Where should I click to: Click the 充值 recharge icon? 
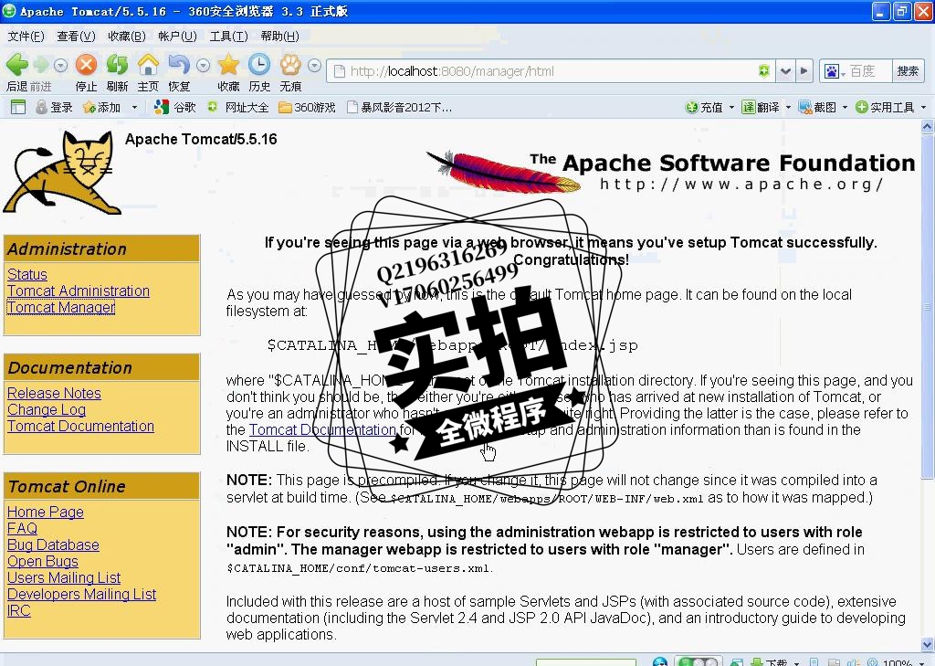692,108
